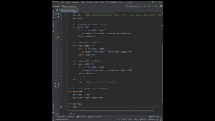Open the View menu
Image resolution: width=215 pixels, height=121 pixels.
click(68, 2)
